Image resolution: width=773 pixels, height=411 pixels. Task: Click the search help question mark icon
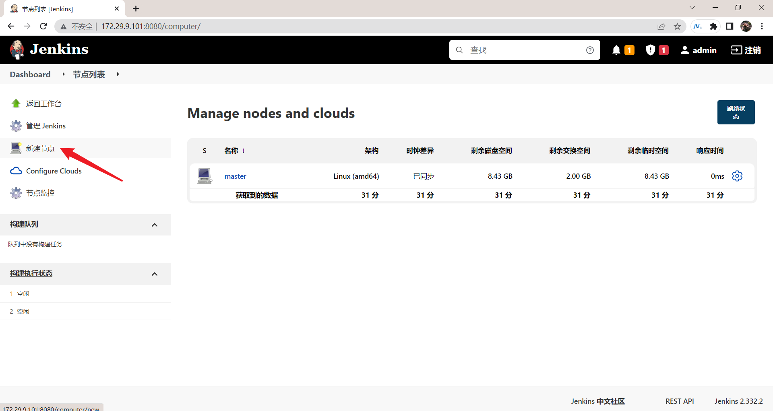click(x=590, y=50)
